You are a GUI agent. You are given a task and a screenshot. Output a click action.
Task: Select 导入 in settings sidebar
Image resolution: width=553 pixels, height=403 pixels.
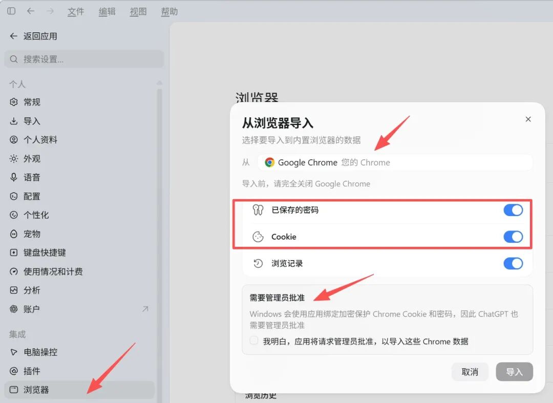[32, 121]
